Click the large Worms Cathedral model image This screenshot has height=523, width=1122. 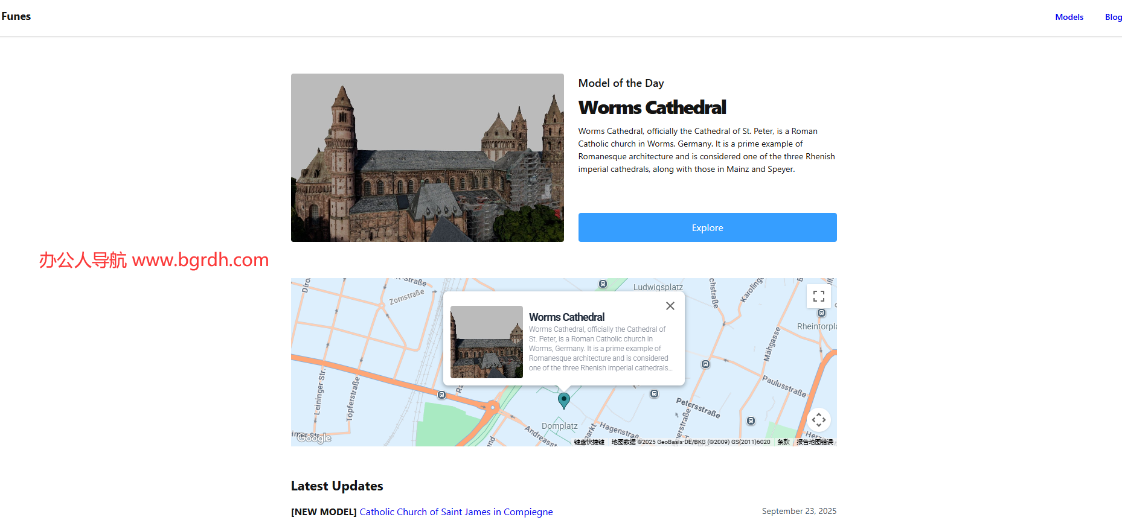point(427,157)
